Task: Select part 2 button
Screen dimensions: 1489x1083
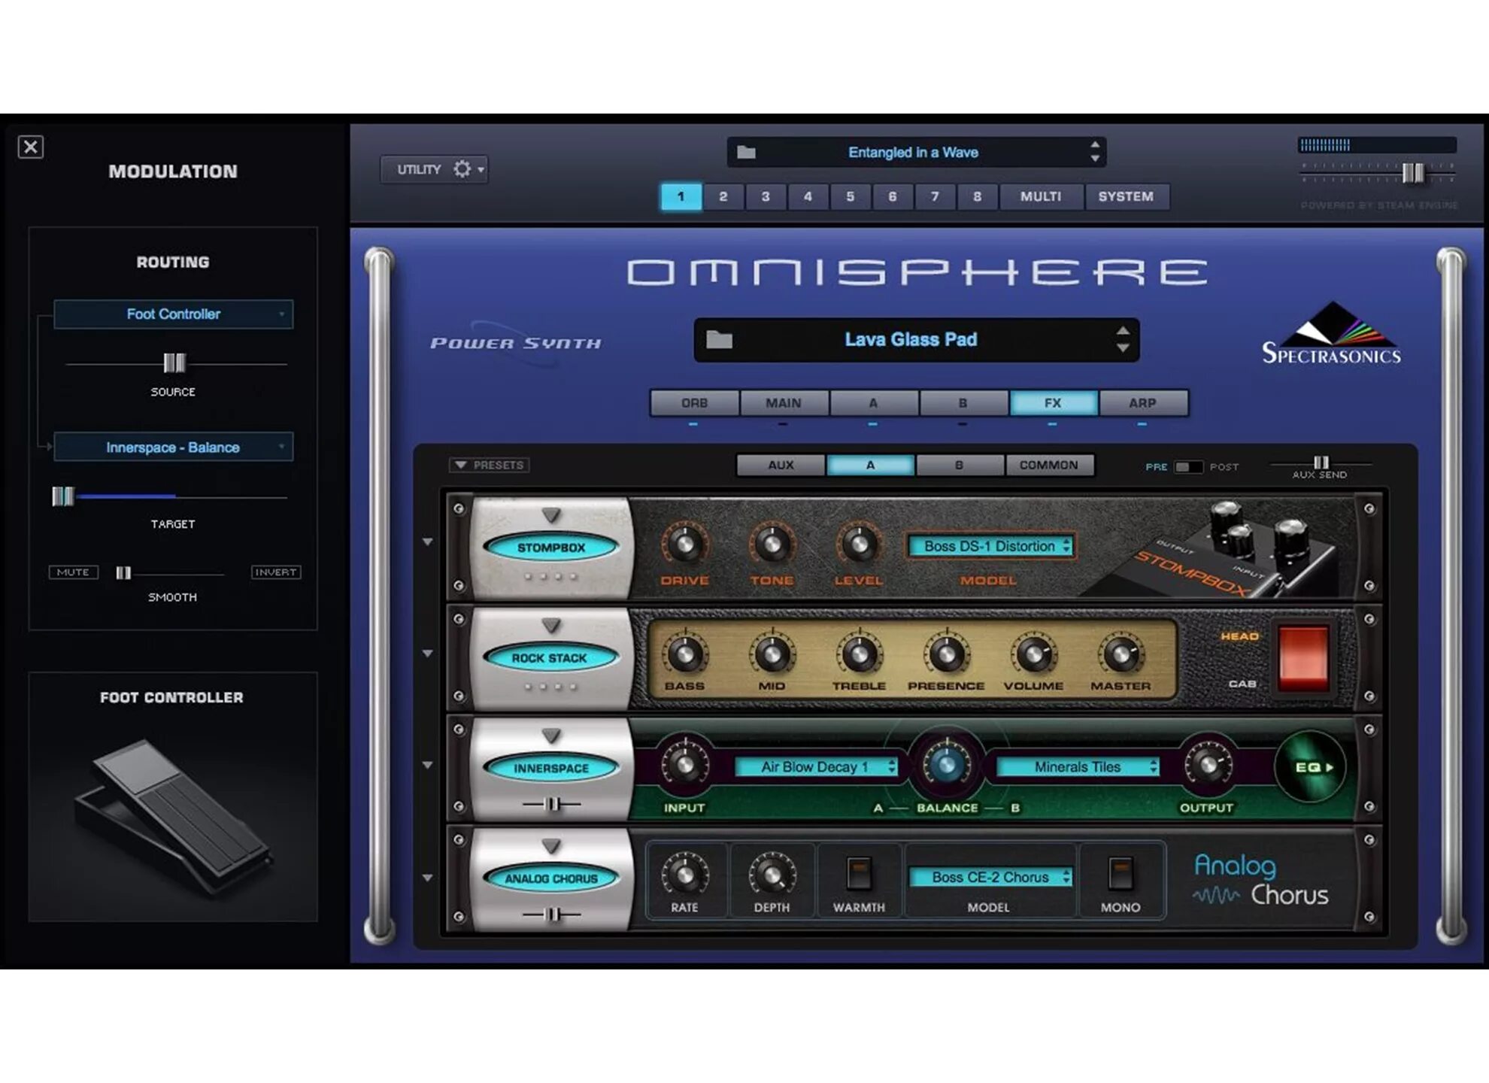Action: (723, 197)
